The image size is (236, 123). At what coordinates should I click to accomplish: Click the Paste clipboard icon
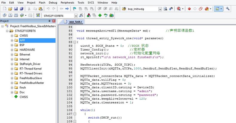41,9
